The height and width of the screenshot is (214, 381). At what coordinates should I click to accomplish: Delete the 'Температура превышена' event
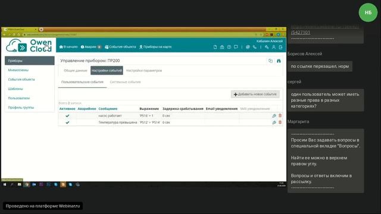280,122
